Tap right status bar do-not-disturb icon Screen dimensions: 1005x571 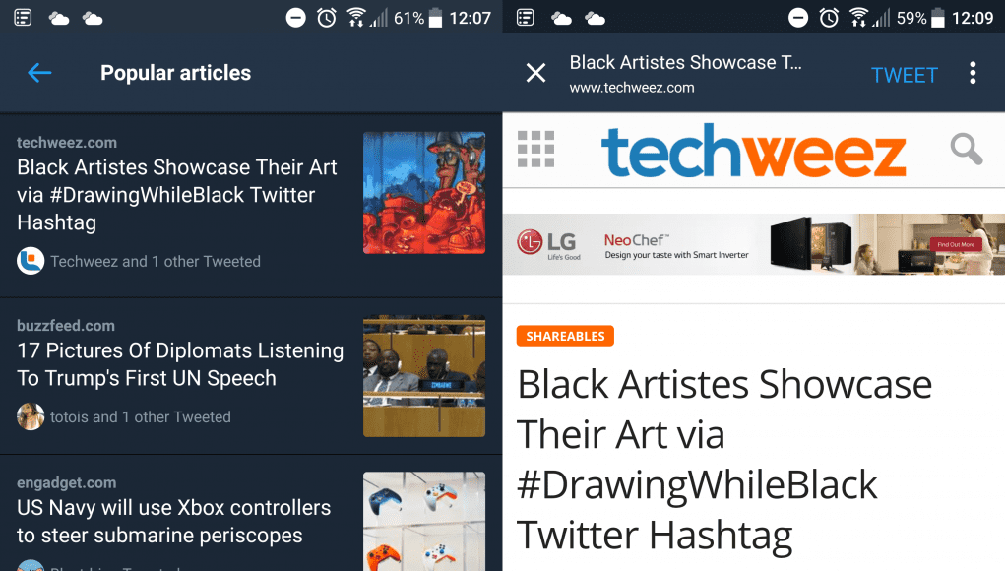click(798, 18)
